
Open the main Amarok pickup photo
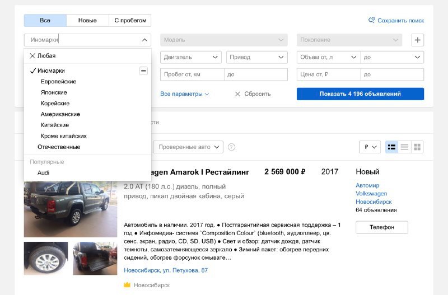tap(71, 209)
